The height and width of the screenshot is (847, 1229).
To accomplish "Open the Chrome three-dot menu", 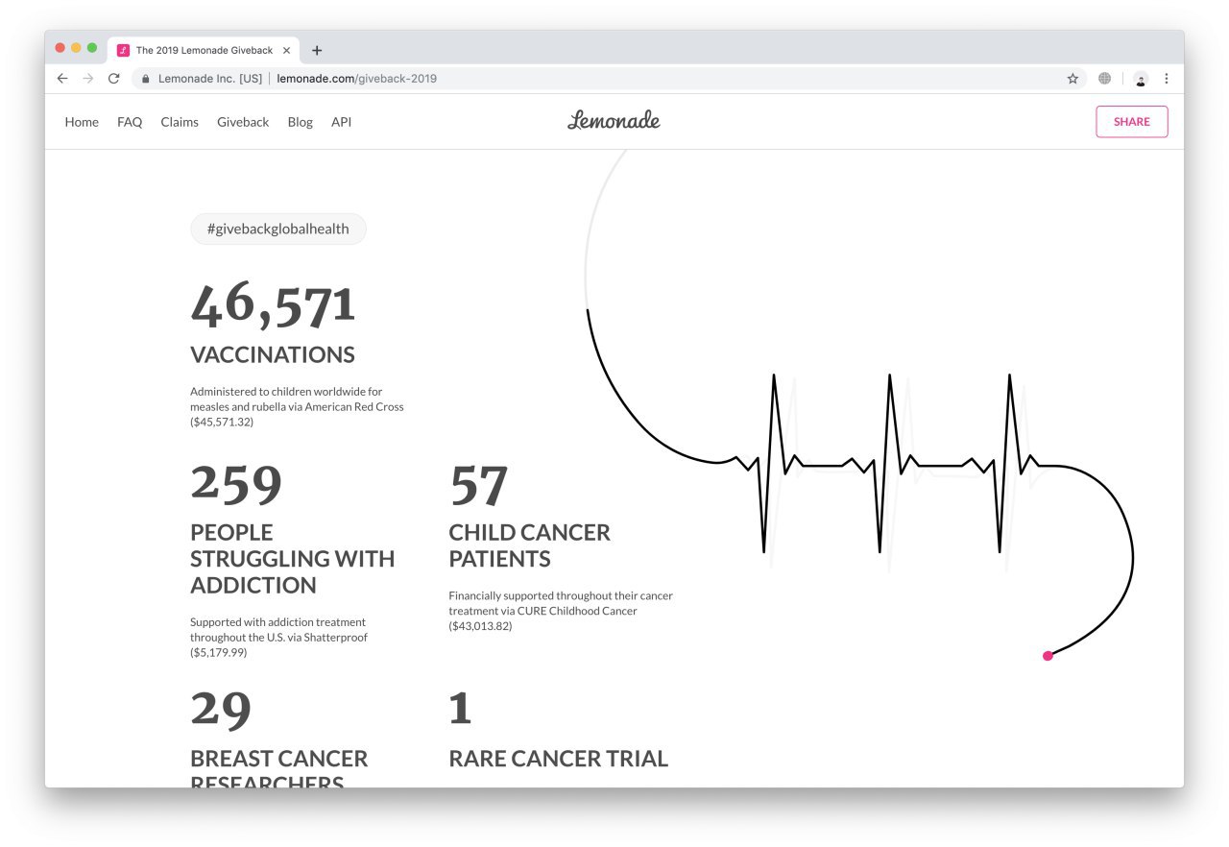I will [1167, 79].
